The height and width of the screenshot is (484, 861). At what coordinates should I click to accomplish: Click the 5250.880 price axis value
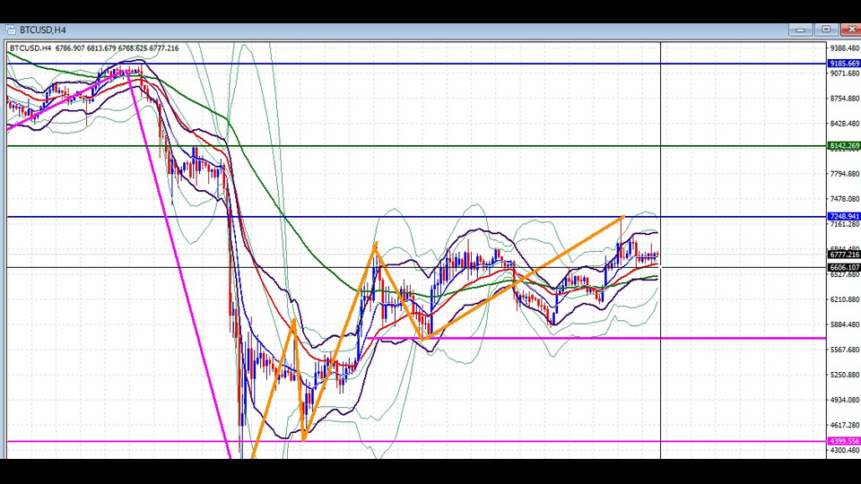pos(845,375)
